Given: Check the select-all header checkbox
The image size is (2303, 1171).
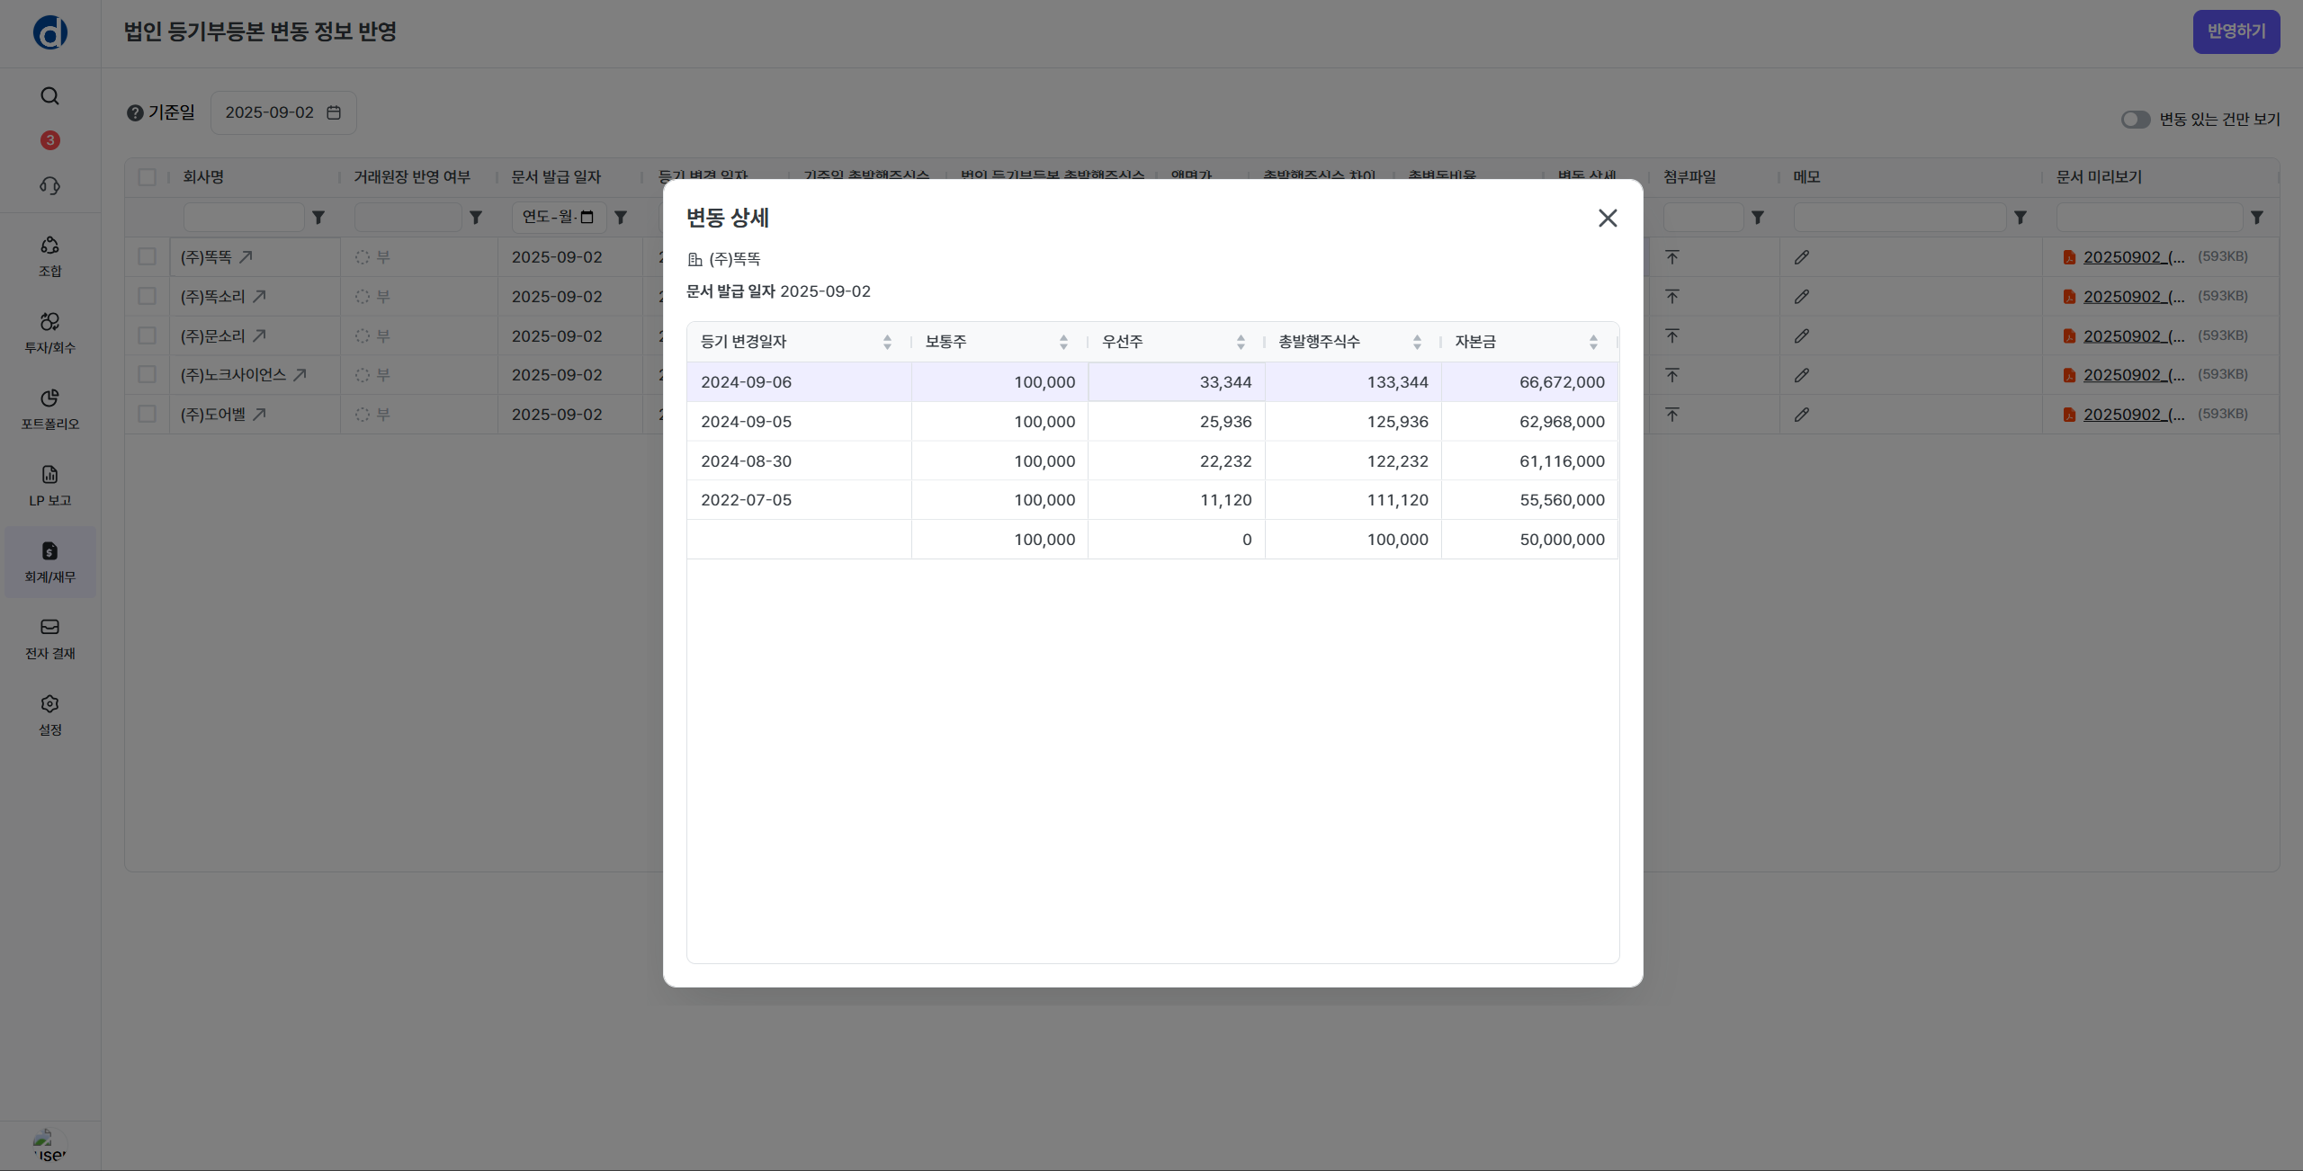Looking at the screenshot, I should [147, 177].
